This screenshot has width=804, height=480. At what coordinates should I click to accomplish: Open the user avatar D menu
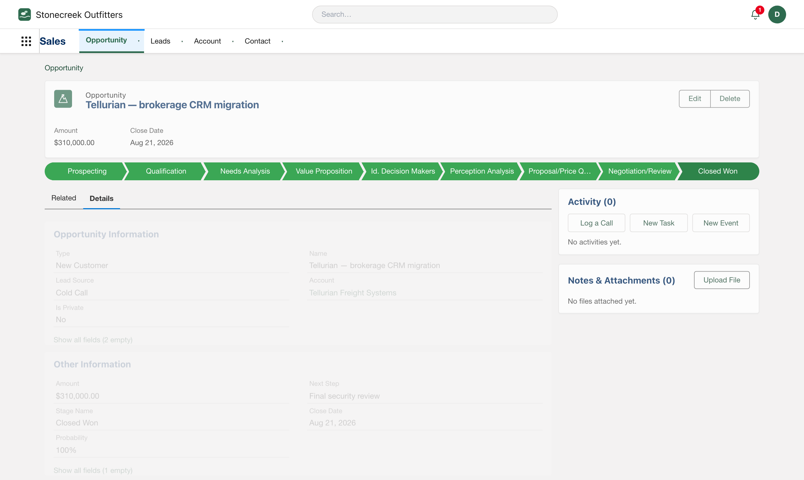(x=777, y=15)
